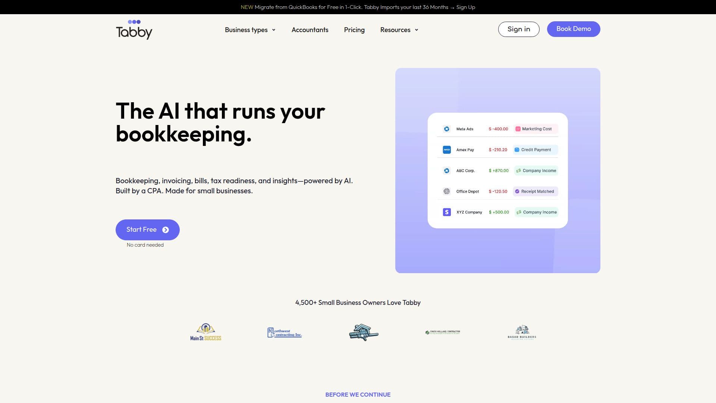The height and width of the screenshot is (403, 716).
Task: Click the 'No card needed' text
Action: [145, 245]
